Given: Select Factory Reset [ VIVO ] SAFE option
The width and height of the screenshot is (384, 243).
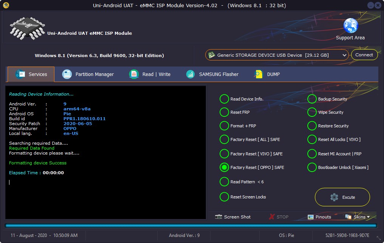Looking at the screenshot, I should click(x=224, y=154).
